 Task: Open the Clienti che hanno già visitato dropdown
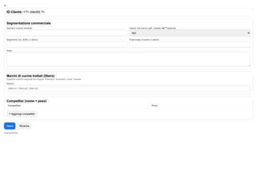click(x=189, y=33)
